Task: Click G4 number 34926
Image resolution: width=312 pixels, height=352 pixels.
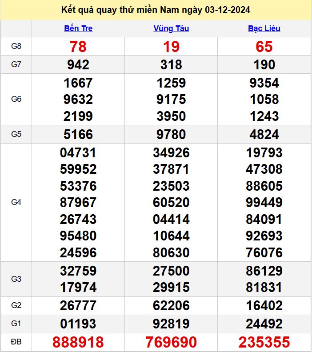Action: [x=171, y=152]
